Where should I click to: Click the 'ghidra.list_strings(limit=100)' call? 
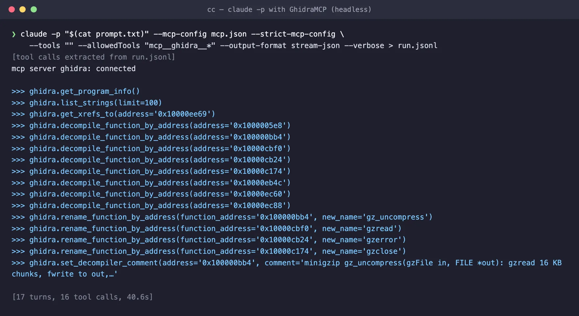pyautogui.click(x=95, y=103)
